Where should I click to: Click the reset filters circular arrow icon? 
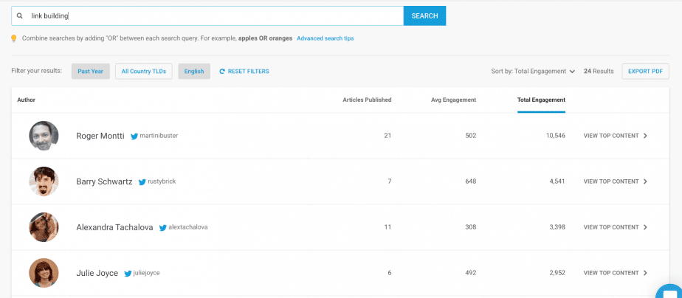[x=222, y=72]
